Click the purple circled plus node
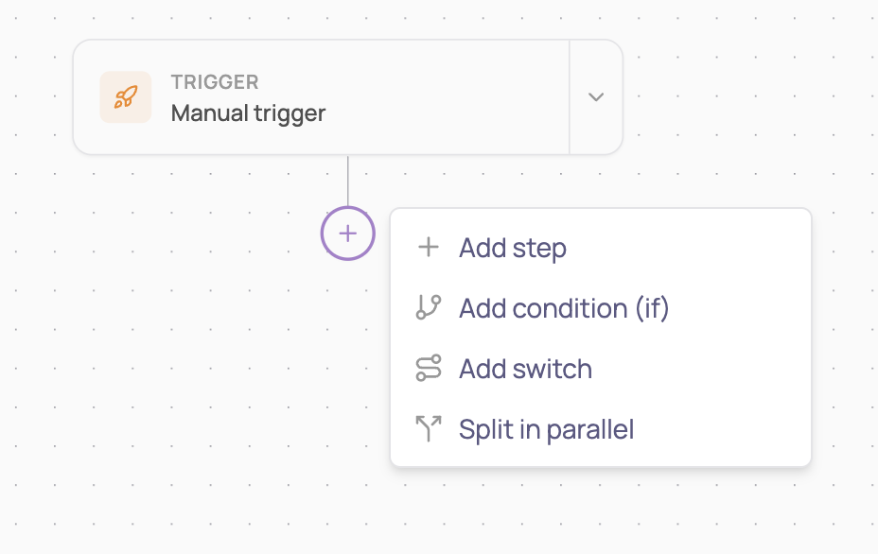 point(348,234)
